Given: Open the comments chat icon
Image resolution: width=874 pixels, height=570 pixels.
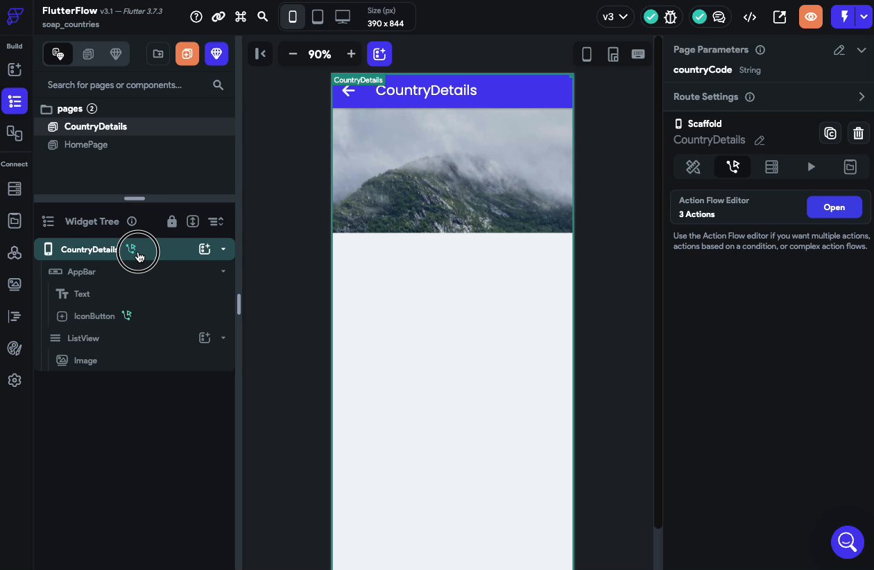Looking at the screenshot, I should point(719,17).
